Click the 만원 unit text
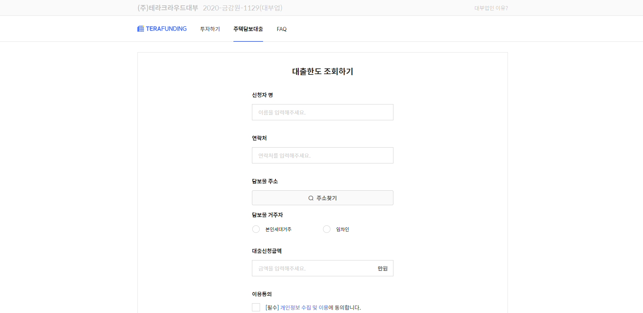This screenshot has height=313, width=643. [x=383, y=269]
